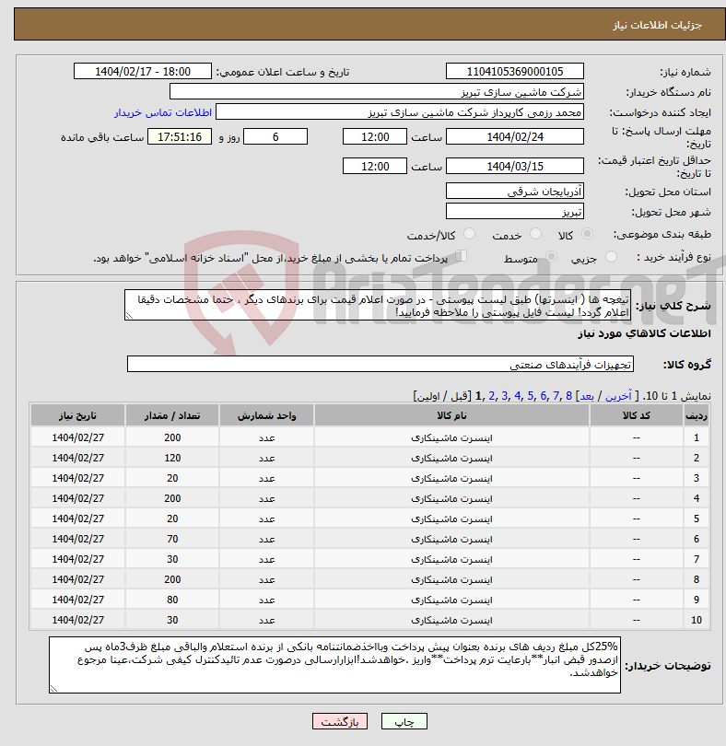Screen dimensions: 726x746
Task: Click item name in row 3
Action: point(451,478)
